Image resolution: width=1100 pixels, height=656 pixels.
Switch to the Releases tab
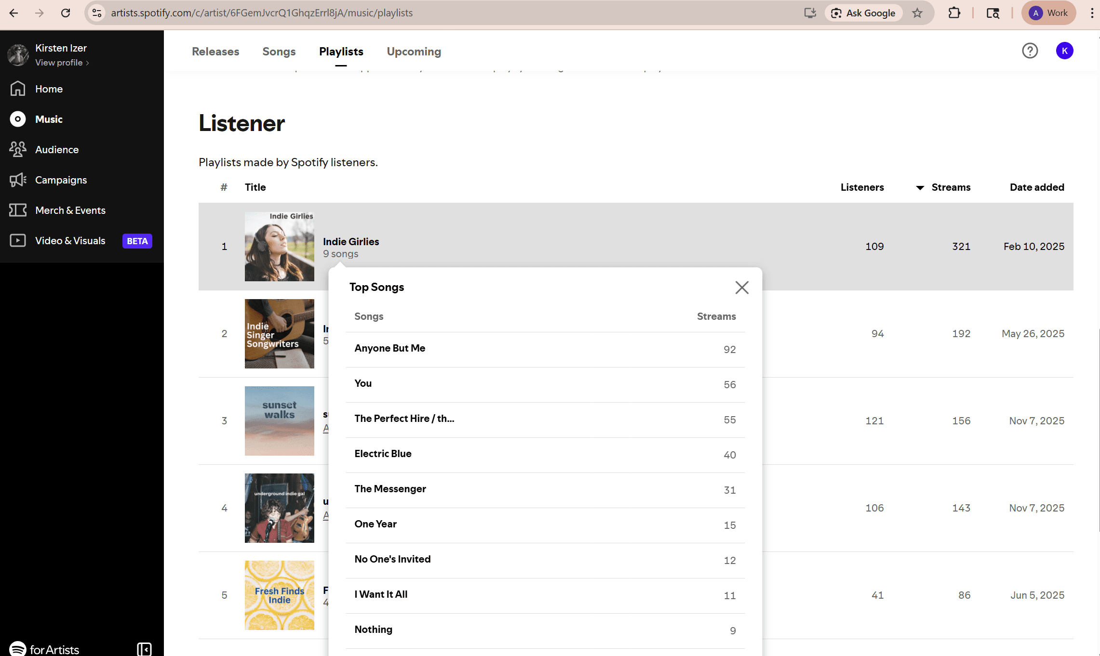[215, 52]
